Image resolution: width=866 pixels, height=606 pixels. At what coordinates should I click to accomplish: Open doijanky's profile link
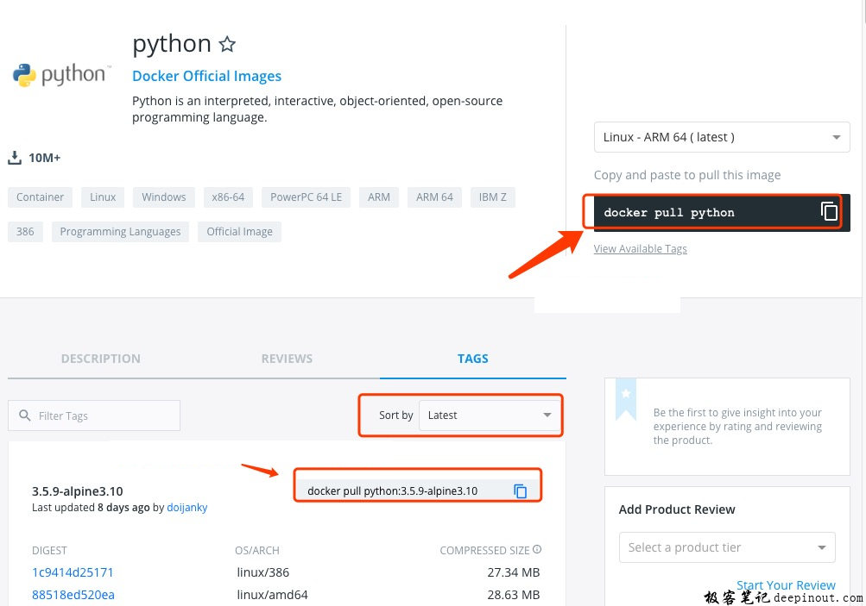[186, 507]
